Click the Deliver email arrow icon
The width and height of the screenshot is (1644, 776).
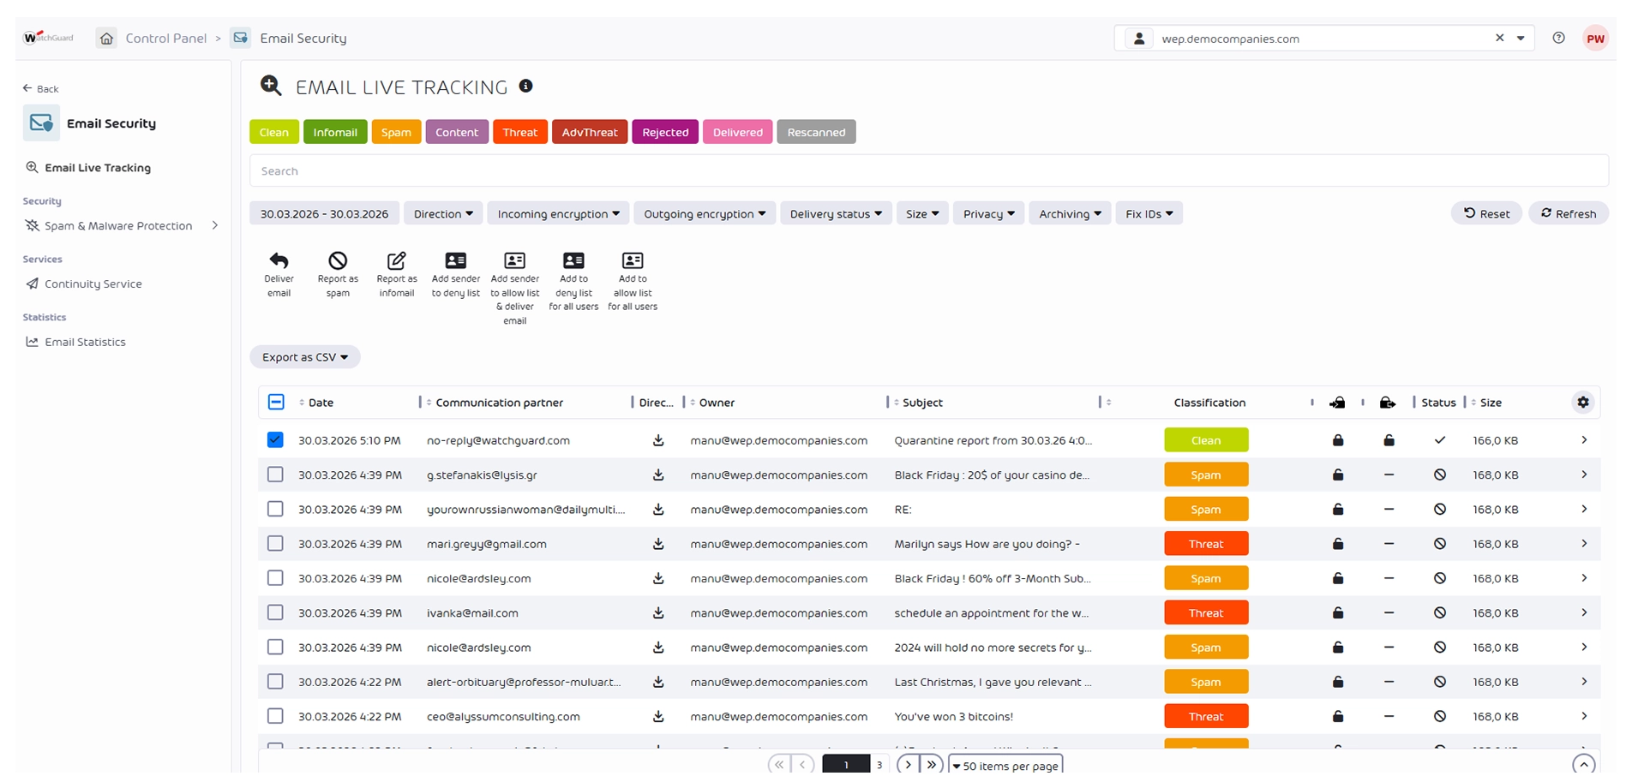279,260
